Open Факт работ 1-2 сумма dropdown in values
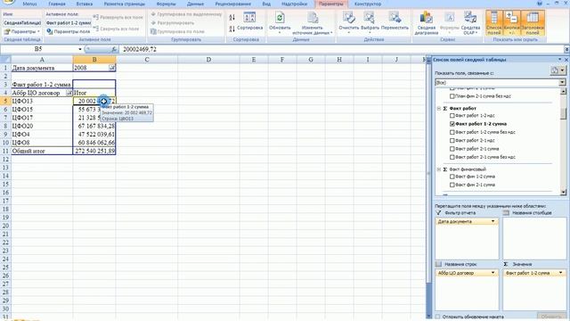The height and width of the screenshot is (321, 570). click(x=561, y=273)
